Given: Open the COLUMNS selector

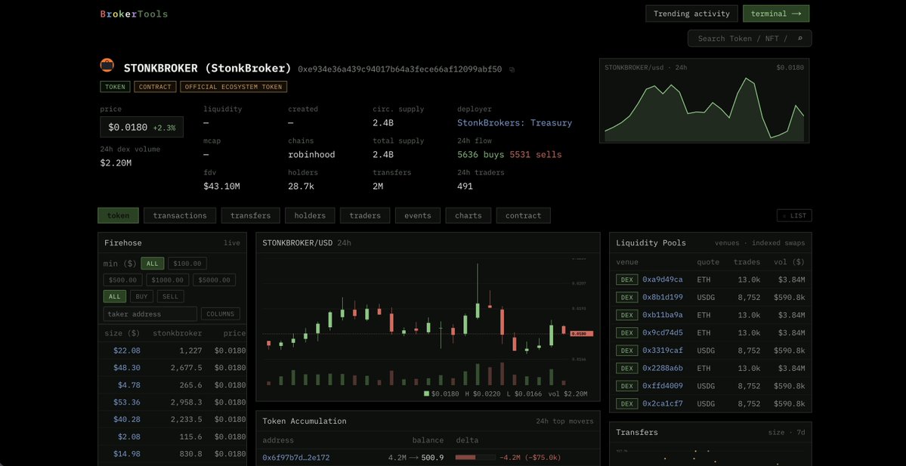Looking at the screenshot, I should coord(220,314).
